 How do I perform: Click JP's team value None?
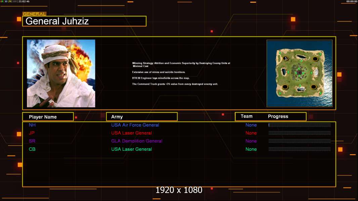[x=251, y=133]
